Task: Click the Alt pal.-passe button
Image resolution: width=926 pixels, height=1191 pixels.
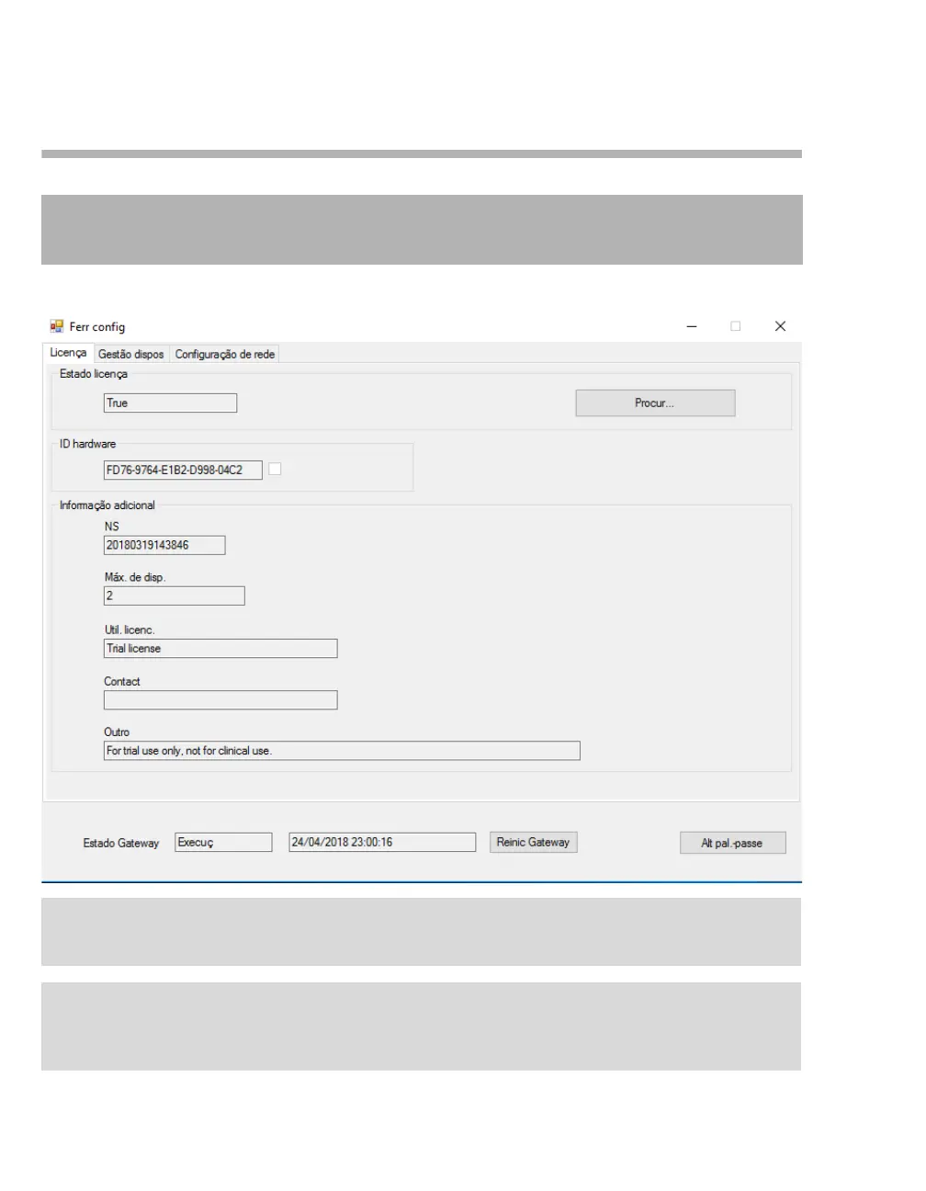Action: [732, 844]
